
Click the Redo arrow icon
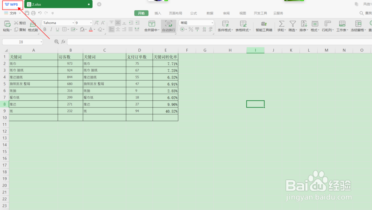click(x=46, y=13)
